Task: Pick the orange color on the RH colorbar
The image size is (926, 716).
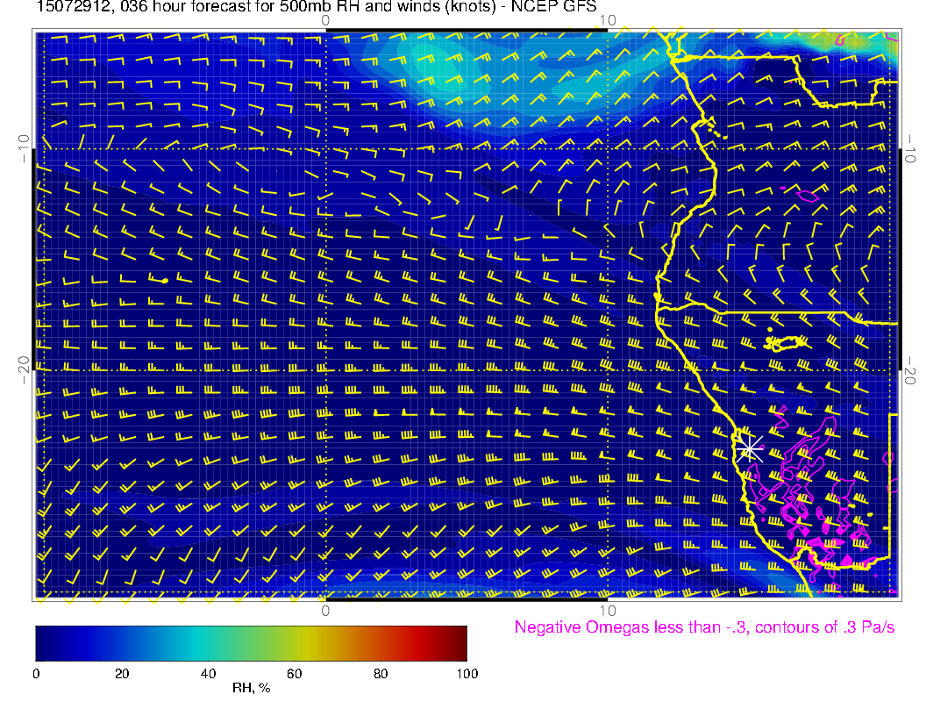Action: [x=364, y=642]
